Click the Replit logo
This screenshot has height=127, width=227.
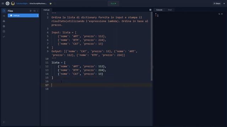7,4
